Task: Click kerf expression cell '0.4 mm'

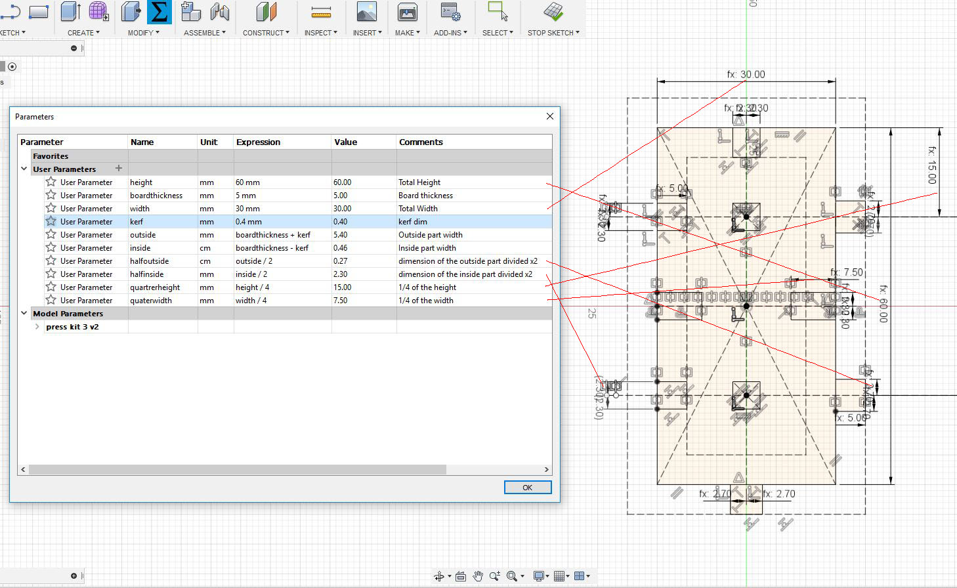Action: click(x=282, y=222)
